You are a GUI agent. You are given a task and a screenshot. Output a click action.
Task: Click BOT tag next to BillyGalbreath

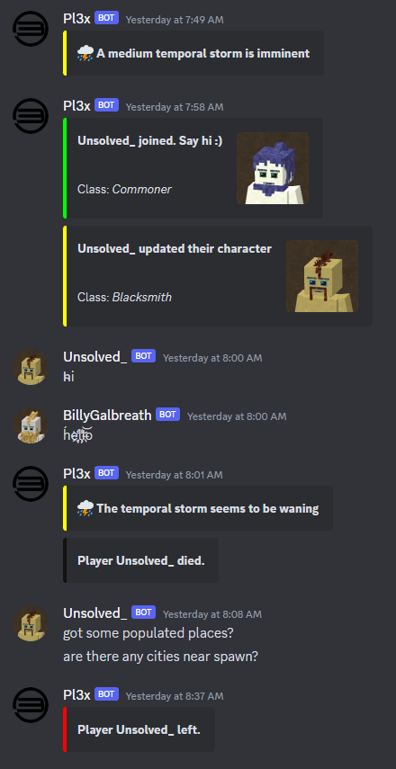click(x=167, y=415)
